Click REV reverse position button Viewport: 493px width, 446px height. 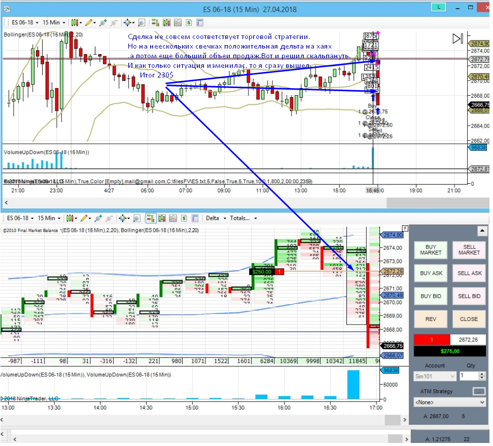(431, 319)
